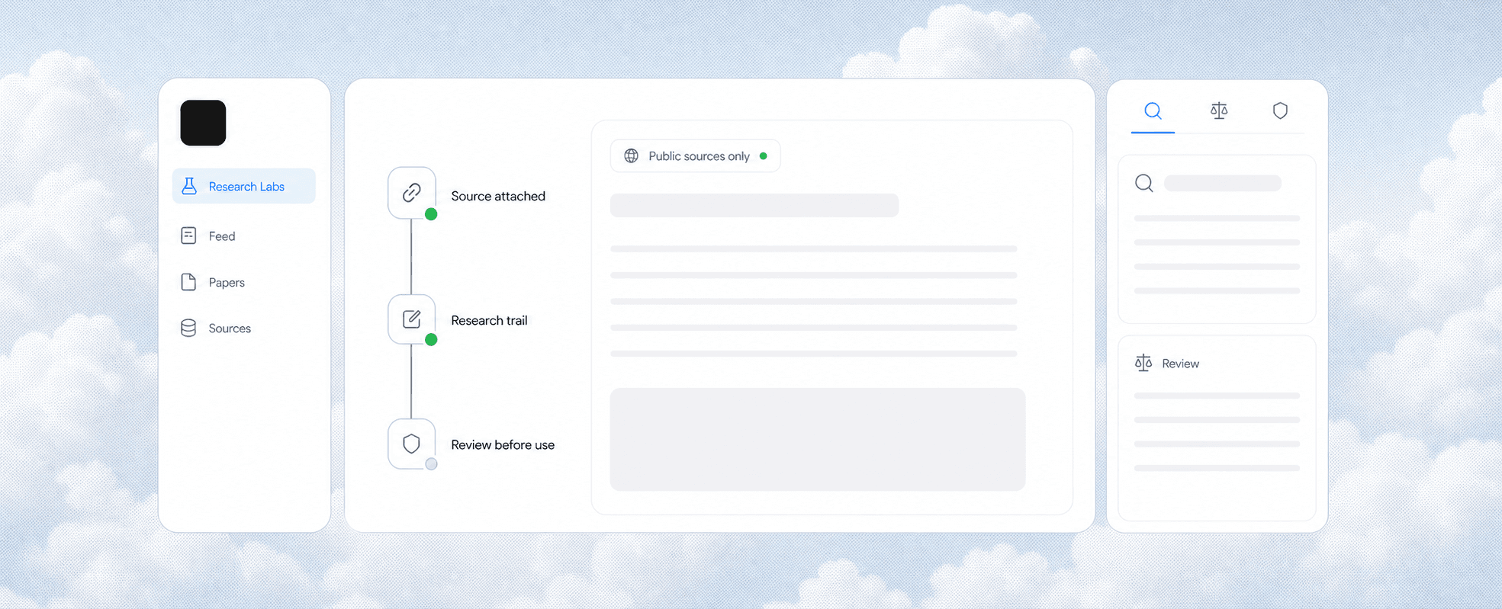Click green status dot on Source attached
Viewport: 1502px width, 609px height.
click(x=431, y=214)
